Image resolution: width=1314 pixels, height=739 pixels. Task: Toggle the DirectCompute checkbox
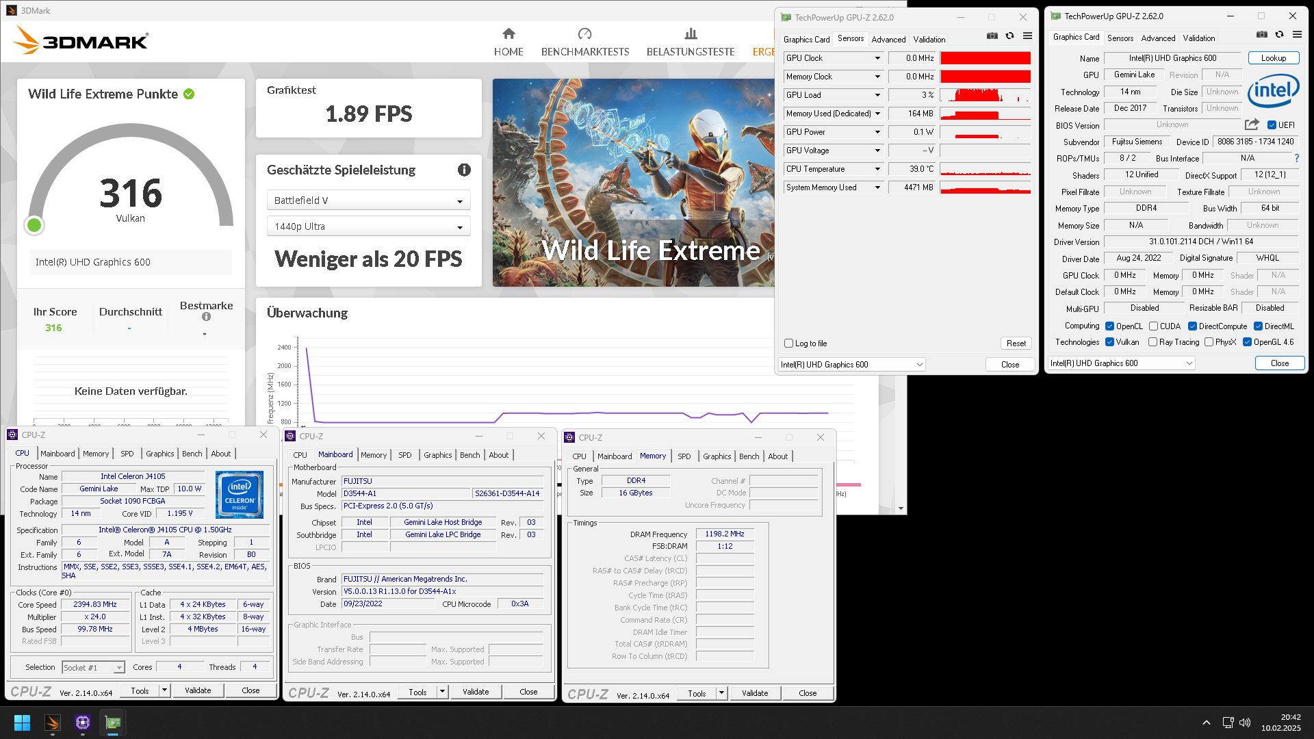tap(1192, 326)
